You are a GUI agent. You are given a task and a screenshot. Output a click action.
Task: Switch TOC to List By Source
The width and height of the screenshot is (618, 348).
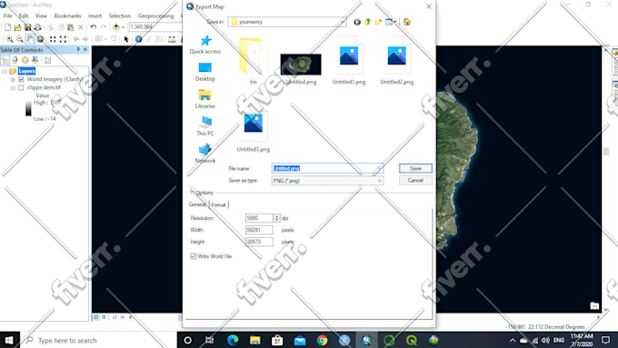pyautogui.click(x=15, y=60)
